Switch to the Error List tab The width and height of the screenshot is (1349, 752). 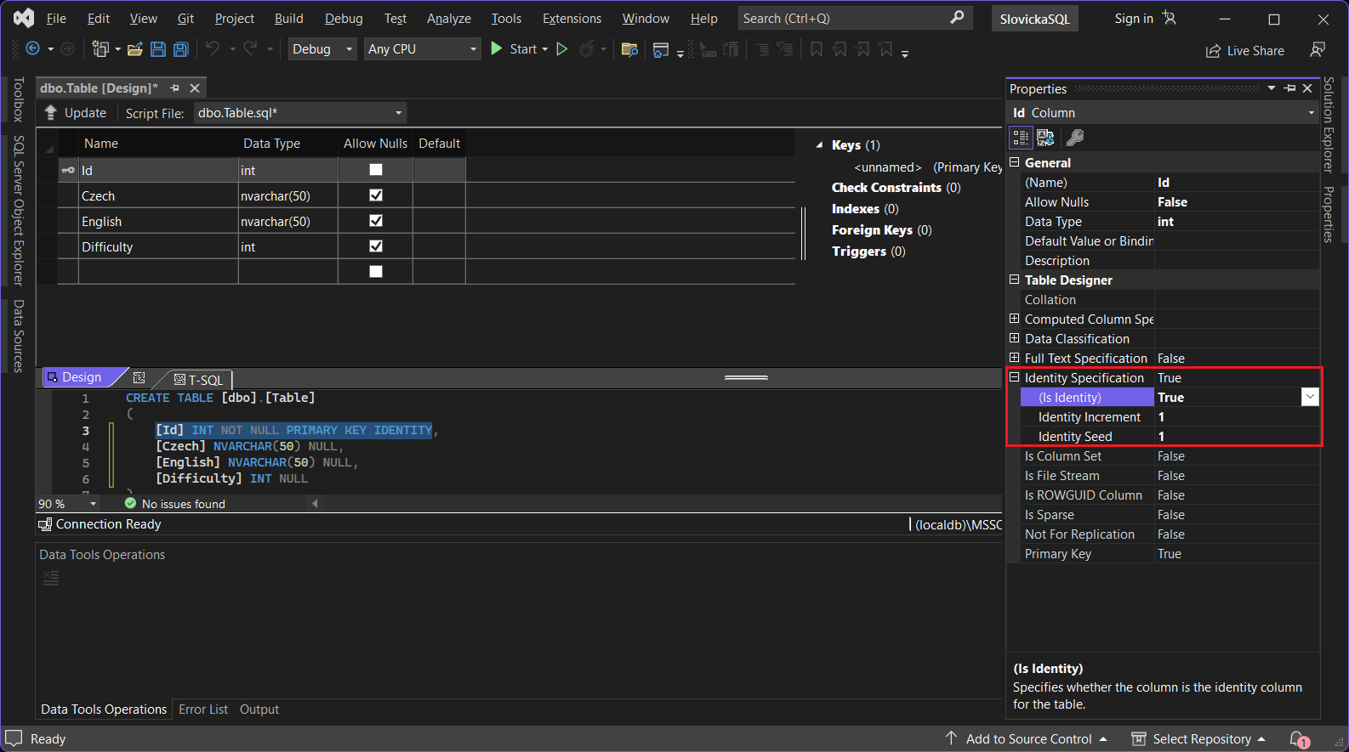(x=203, y=710)
